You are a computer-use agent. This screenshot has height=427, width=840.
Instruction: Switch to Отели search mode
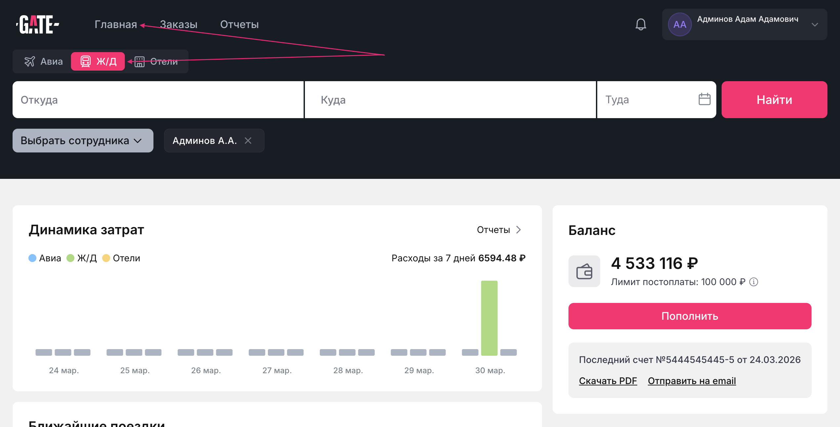click(157, 61)
